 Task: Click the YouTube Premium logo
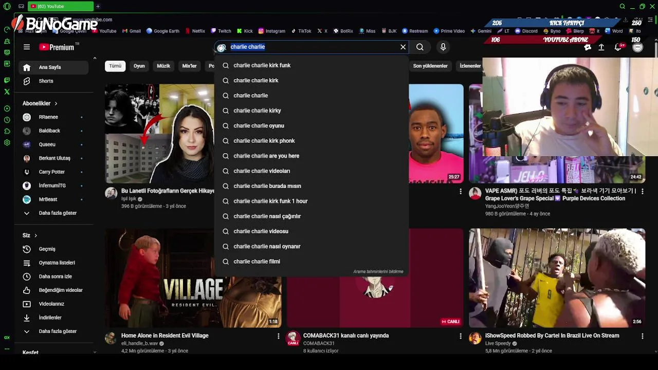coord(57,47)
